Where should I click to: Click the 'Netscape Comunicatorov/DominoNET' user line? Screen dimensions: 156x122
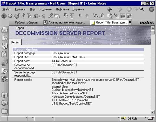(76, 97)
